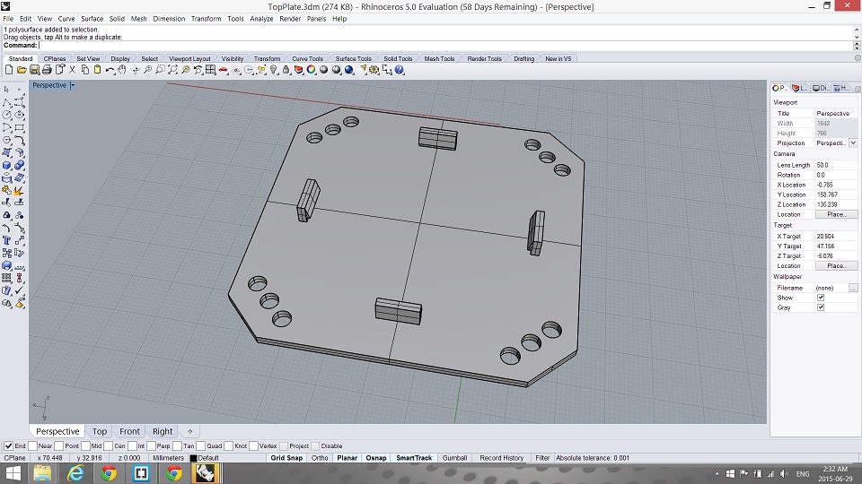Uncheck the wallpaper Show checkbox
Image resolution: width=862 pixels, height=484 pixels.
[x=821, y=298]
